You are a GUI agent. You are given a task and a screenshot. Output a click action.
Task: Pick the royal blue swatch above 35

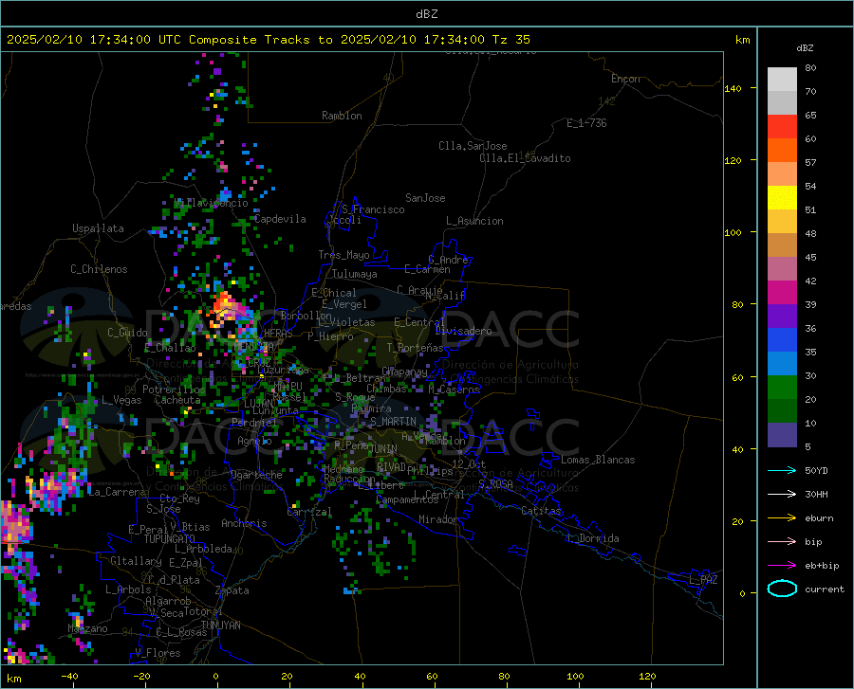pos(782,340)
